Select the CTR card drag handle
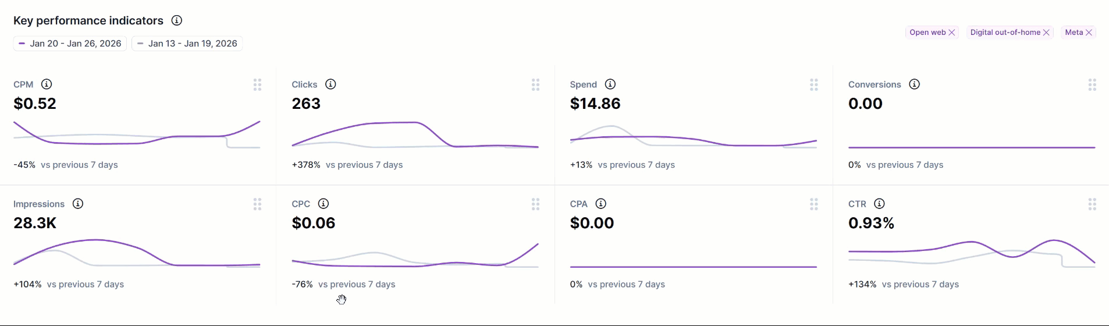The image size is (1109, 326). 1092,204
